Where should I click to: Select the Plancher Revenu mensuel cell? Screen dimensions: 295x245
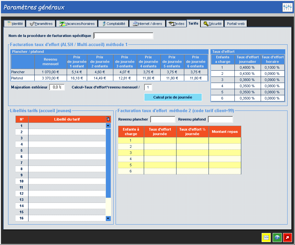[51, 72]
